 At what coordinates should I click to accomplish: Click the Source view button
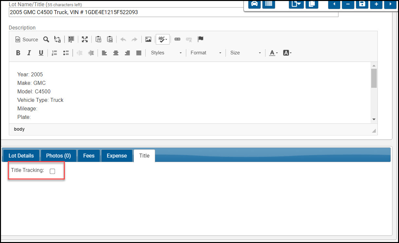click(27, 39)
